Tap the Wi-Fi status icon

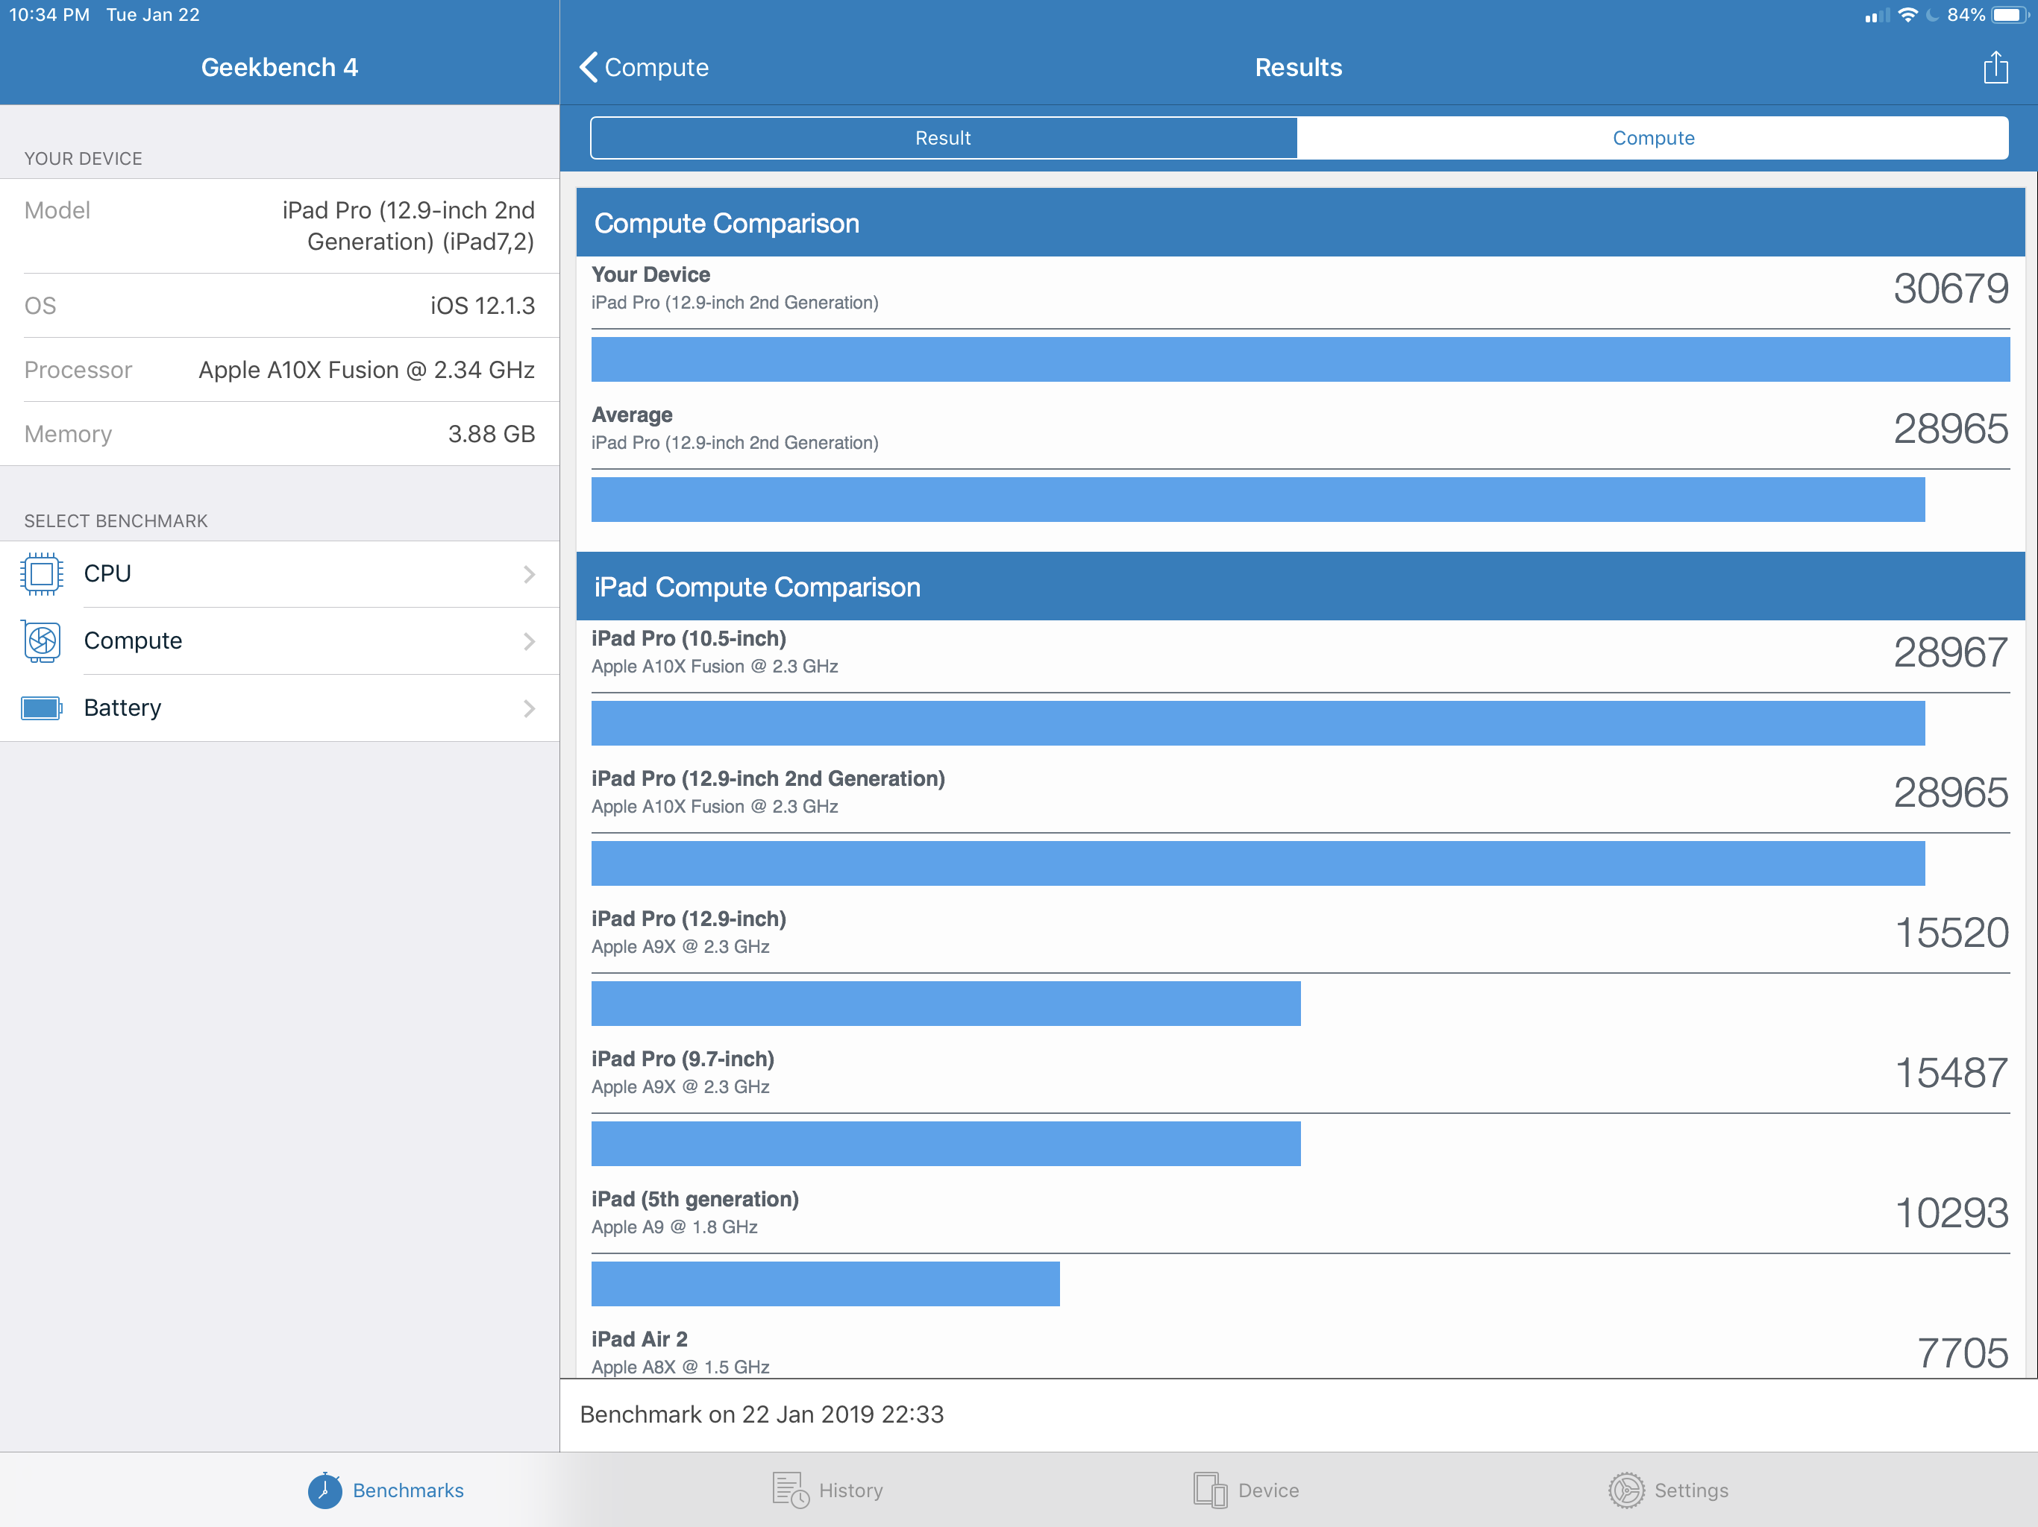[x=1908, y=15]
